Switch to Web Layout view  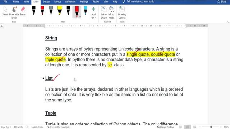195,127
